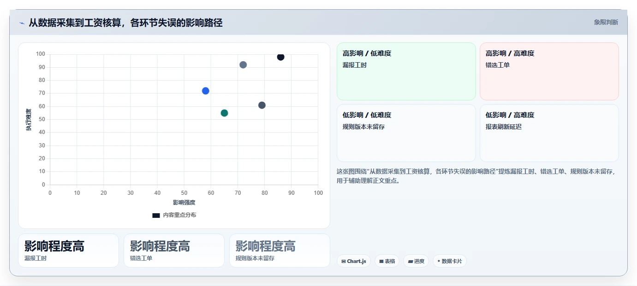Select the 影响程度高 规则版本未留存 stat card
Image resolution: width=637 pixels, height=286 pixels.
click(280, 251)
